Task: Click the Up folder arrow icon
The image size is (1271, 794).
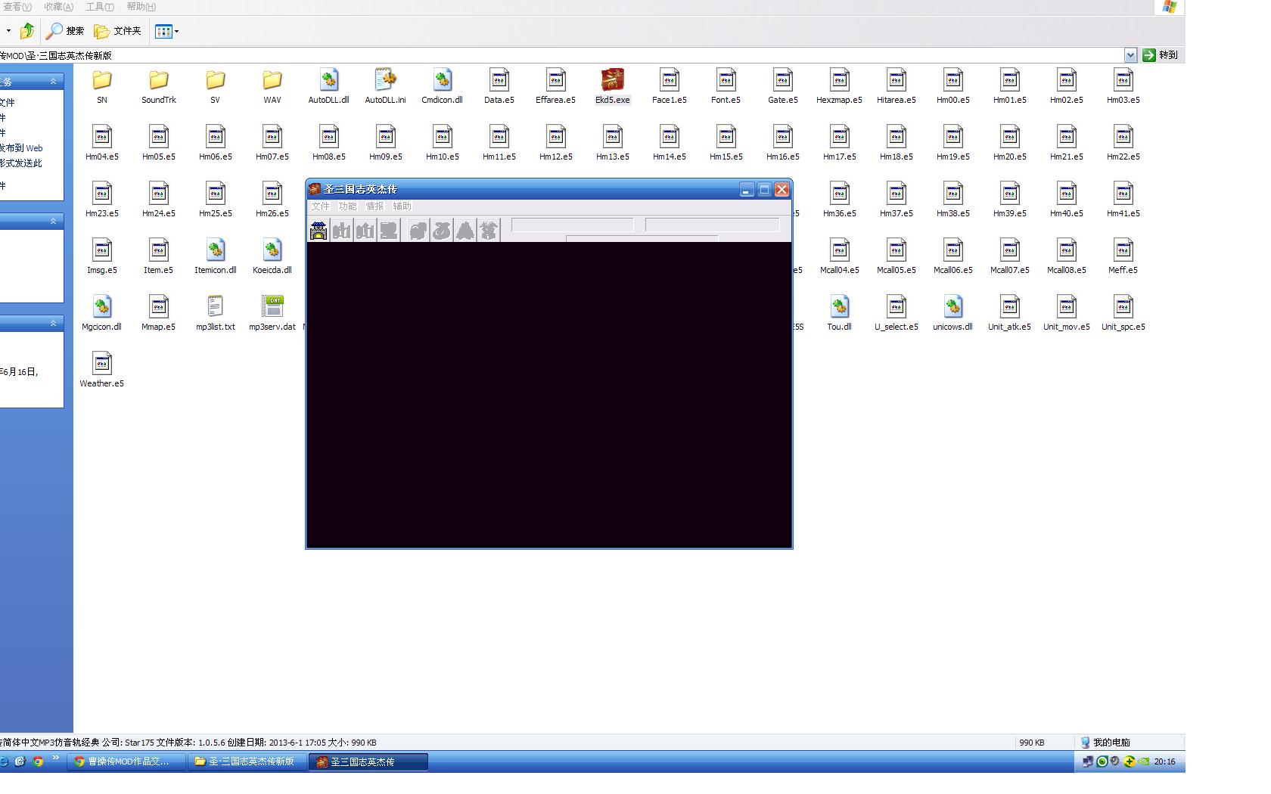Action: click(x=27, y=31)
